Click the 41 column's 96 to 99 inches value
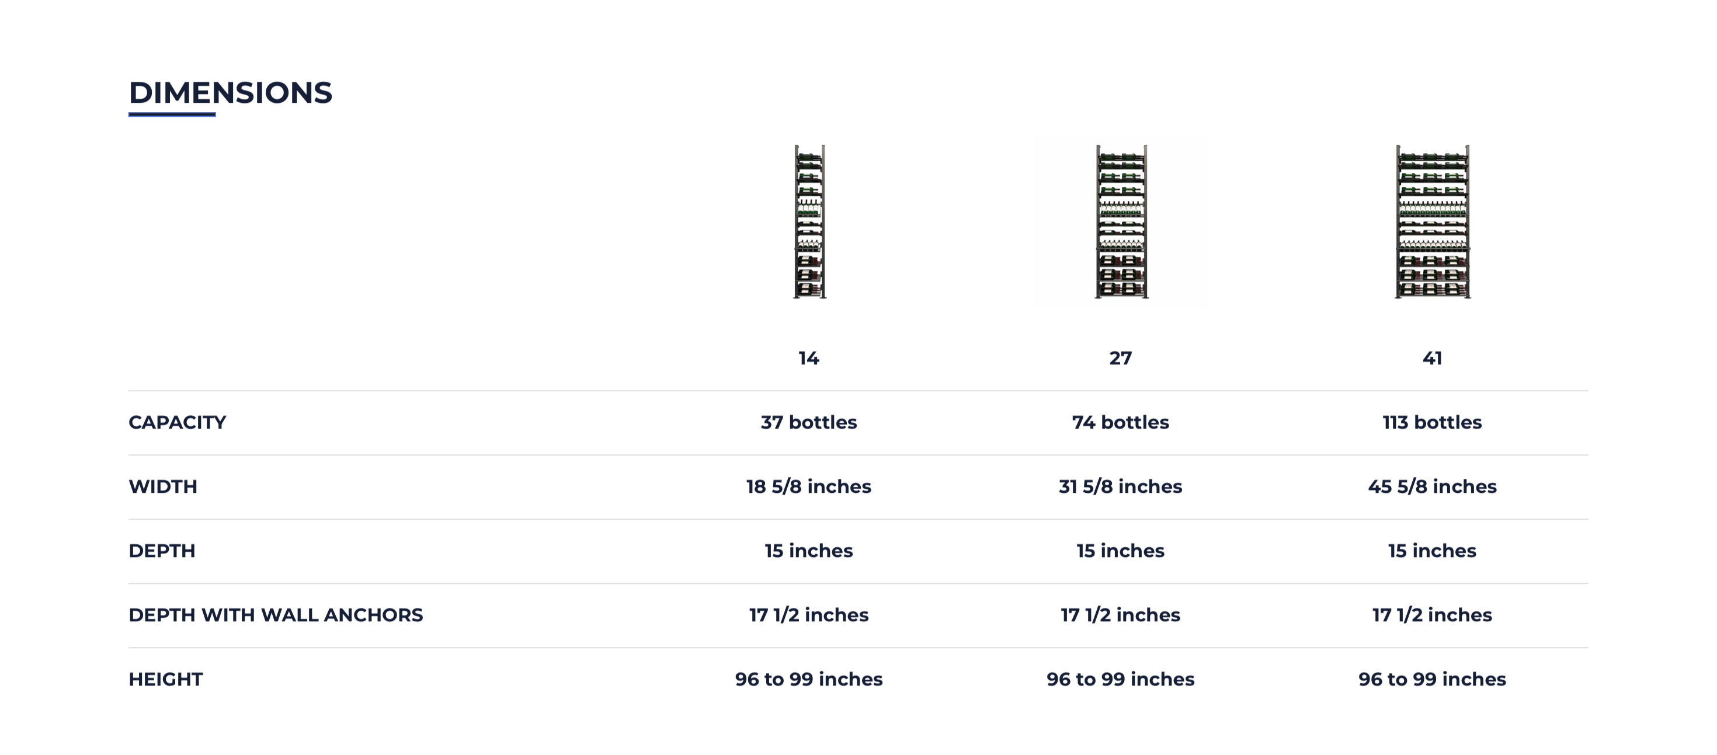The image size is (1717, 755). (x=1433, y=680)
